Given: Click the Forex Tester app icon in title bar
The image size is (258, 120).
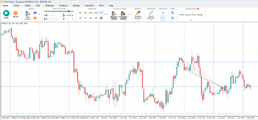Looking at the screenshot, I should [2, 2].
